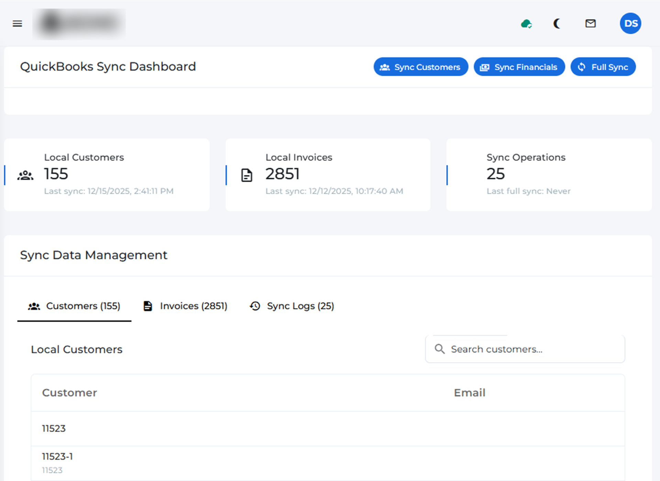Click the cloud sync status icon
Image resolution: width=660 pixels, height=481 pixels.
(x=526, y=23)
